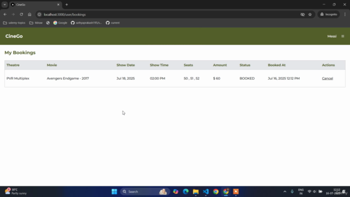The width and height of the screenshot is (350, 197).
Task: Click the Theatre column header
Action: pos(13,65)
